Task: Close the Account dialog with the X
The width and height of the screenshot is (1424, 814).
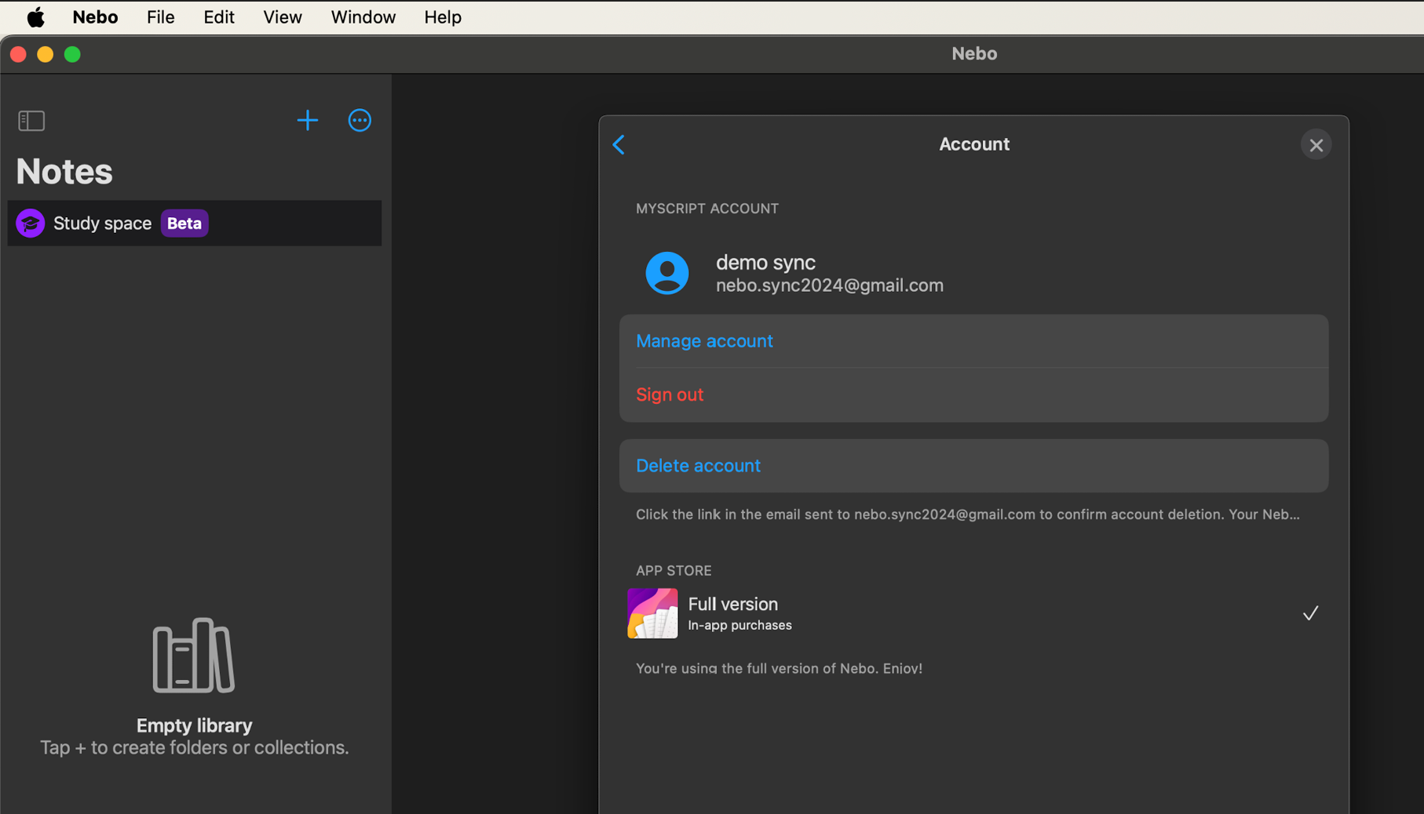Action: pos(1316,145)
